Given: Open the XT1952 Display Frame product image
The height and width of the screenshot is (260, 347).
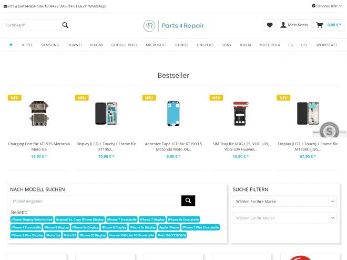Looking at the screenshot, I should (x=106, y=114).
